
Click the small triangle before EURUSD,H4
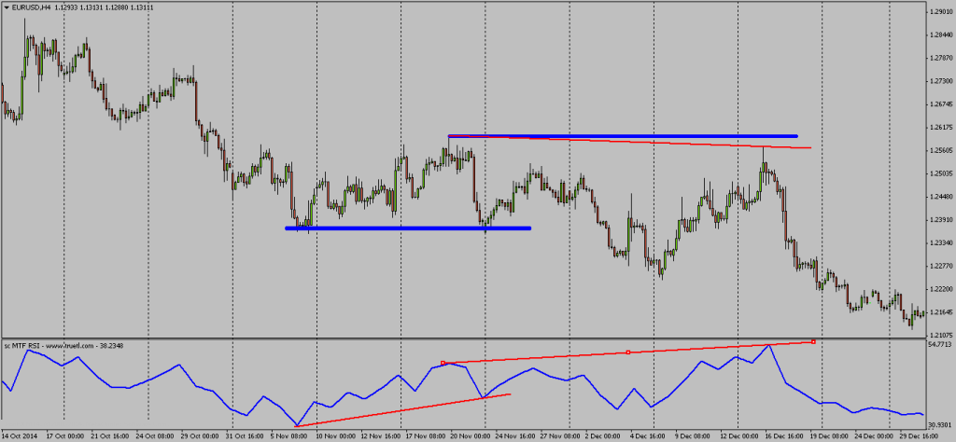(5, 6)
